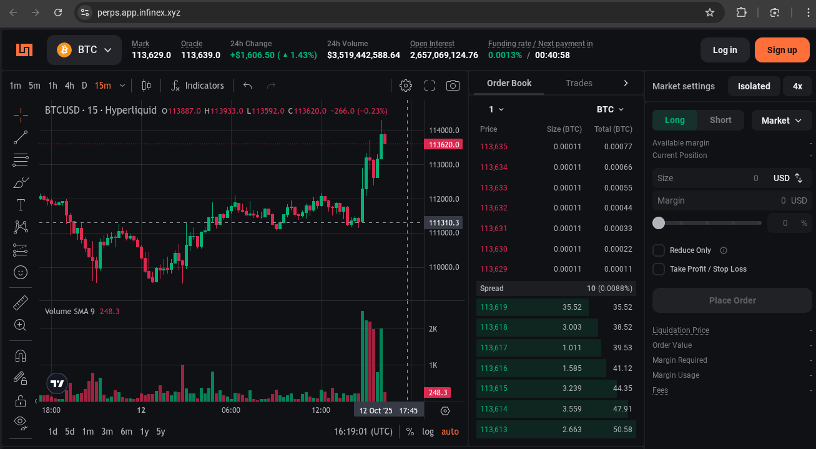Open the chart patterns tool
Screen dimensions: 816x449
click(21, 227)
